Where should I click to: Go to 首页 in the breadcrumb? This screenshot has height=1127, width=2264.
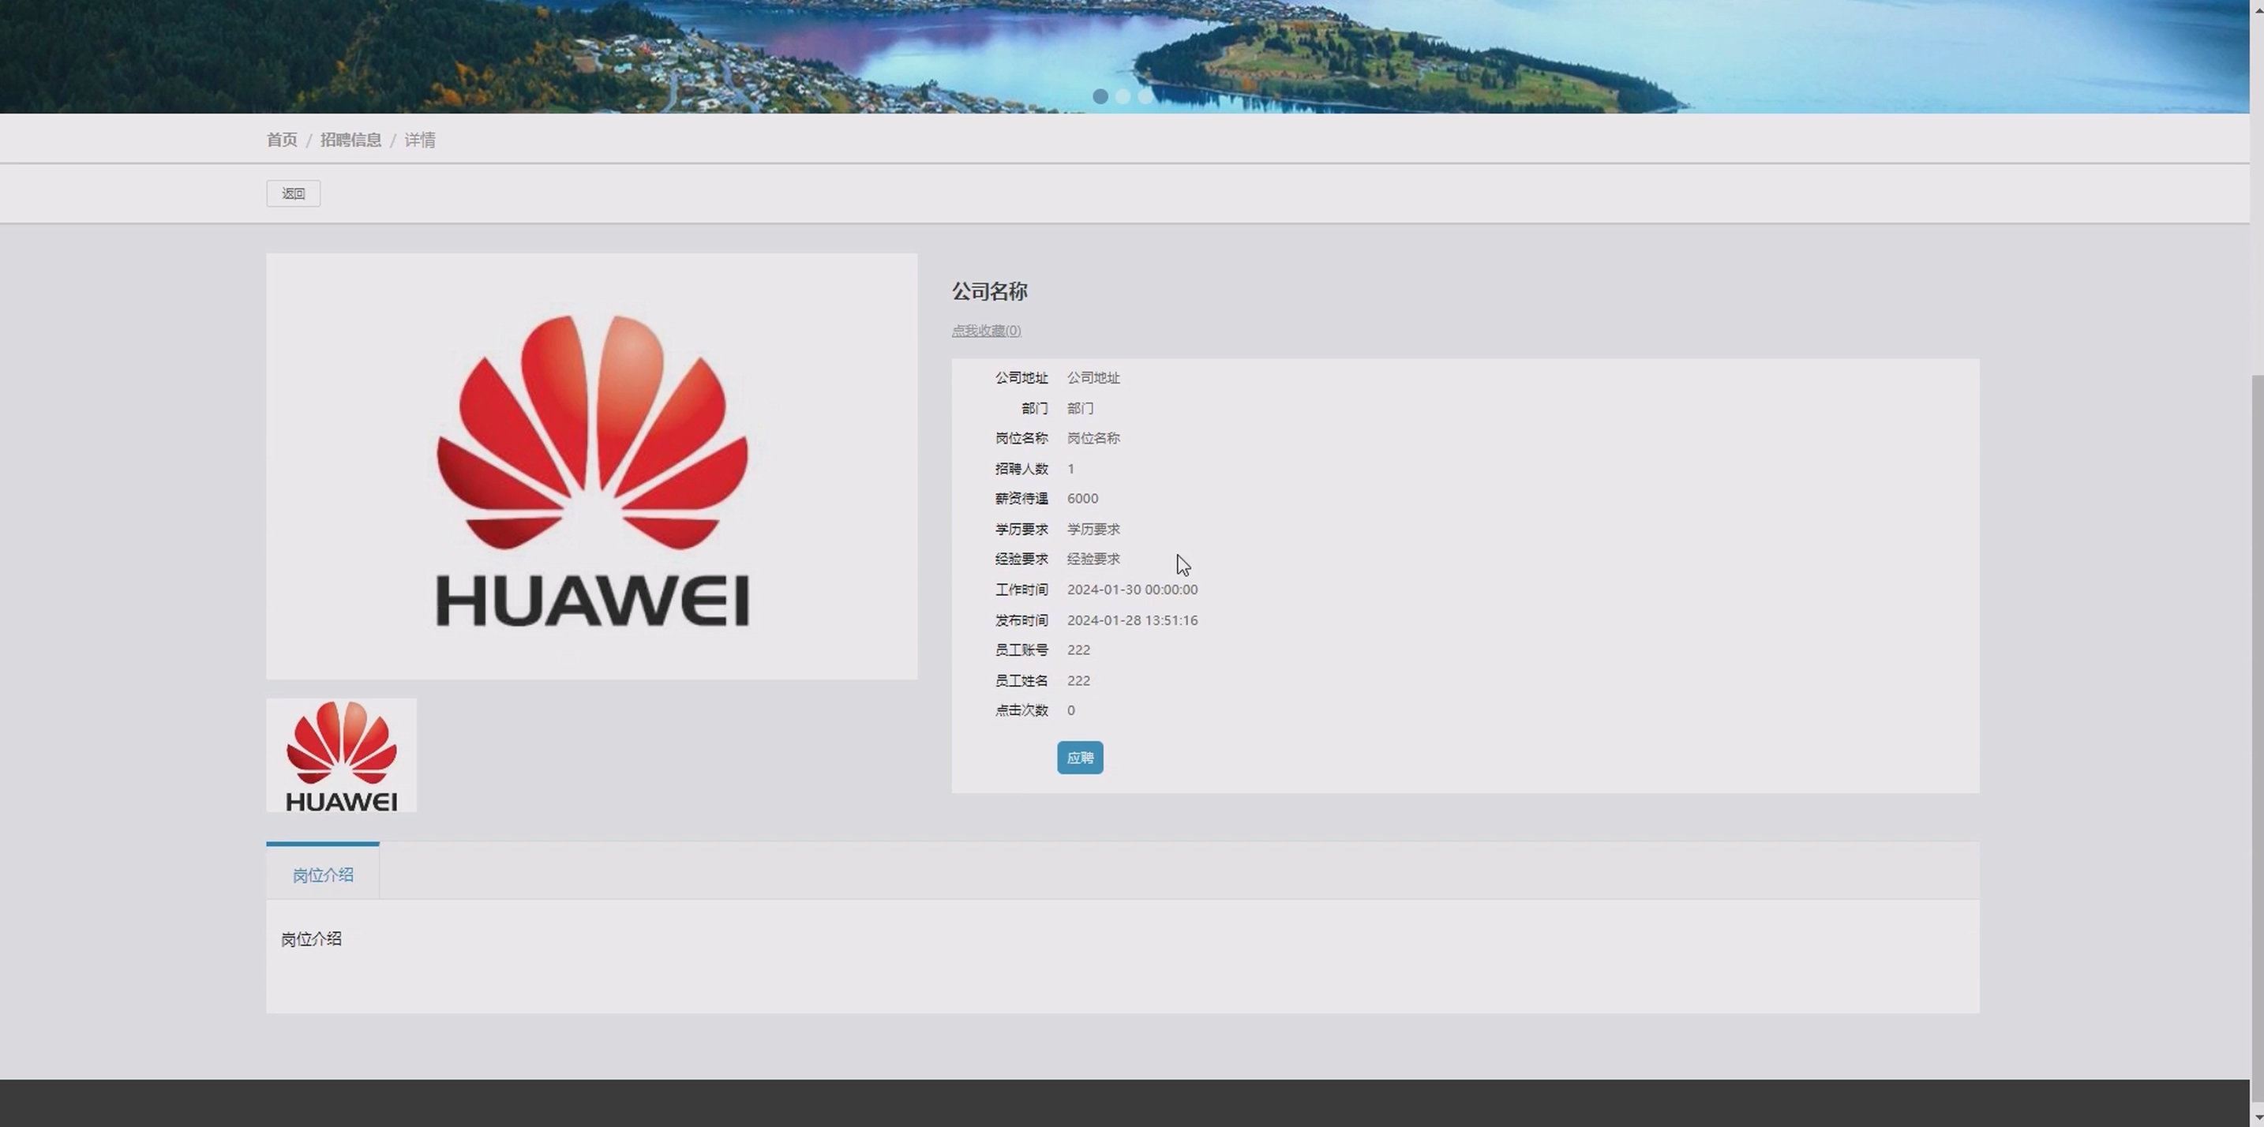pyautogui.click(x=281, y=140)
